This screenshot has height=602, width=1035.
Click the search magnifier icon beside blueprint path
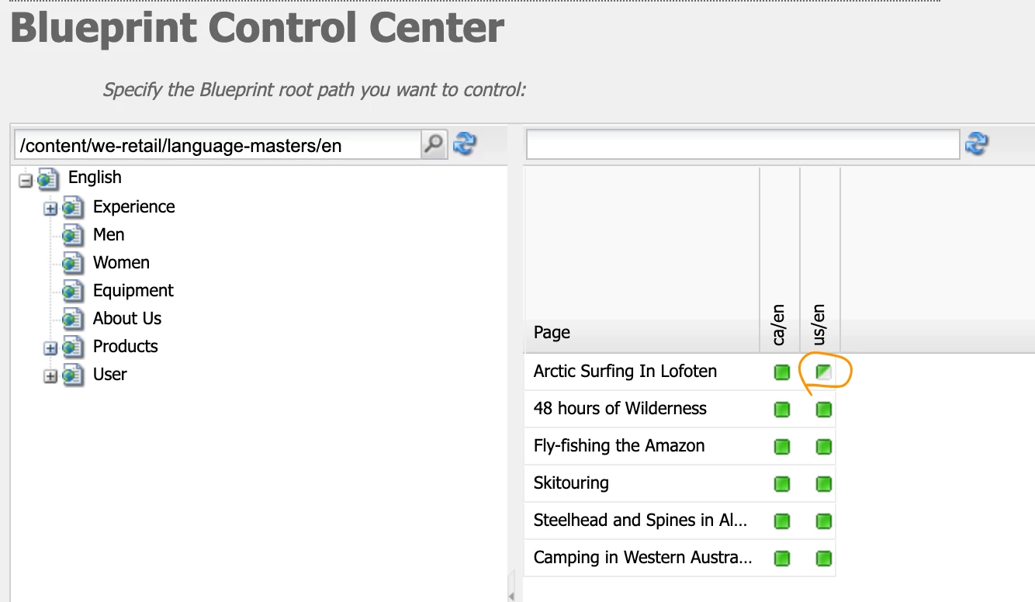tap(434, 144)
